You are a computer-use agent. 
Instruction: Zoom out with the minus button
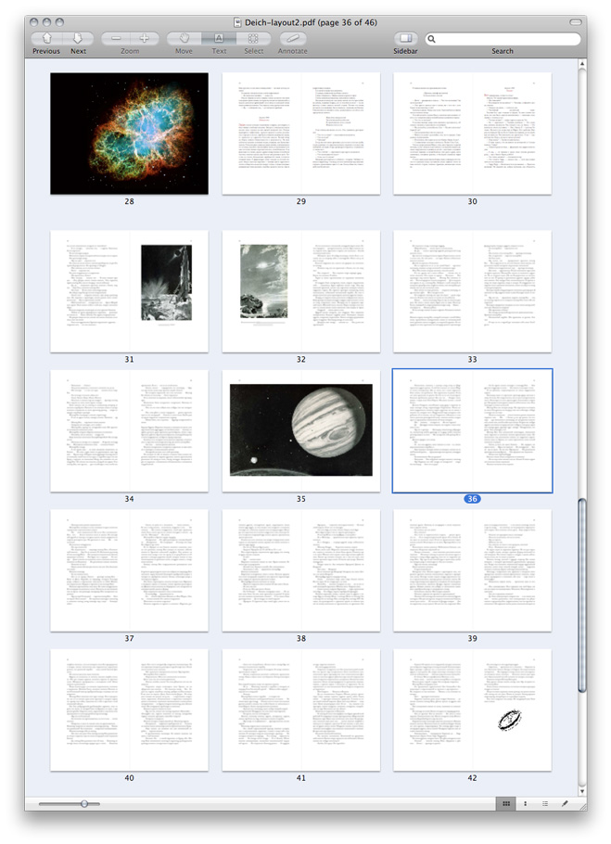tap(117, 39)
